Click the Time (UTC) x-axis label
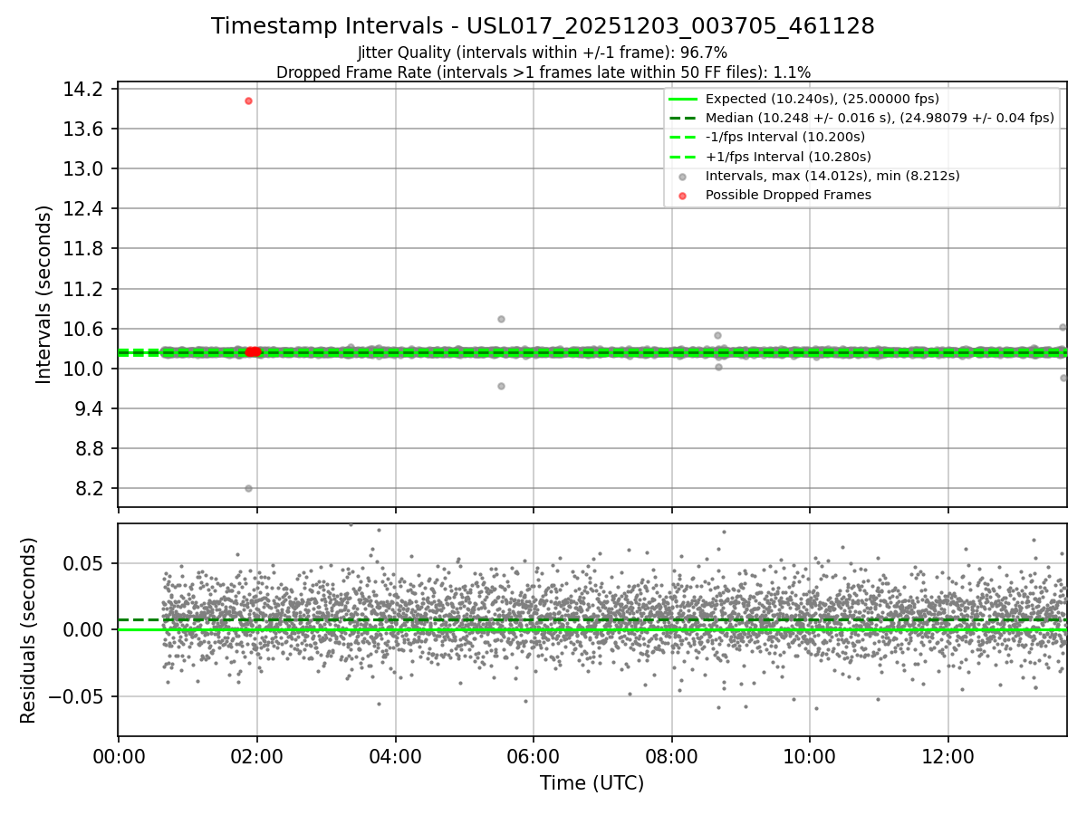Screen dimensions: 1087x815 (592, 783)
